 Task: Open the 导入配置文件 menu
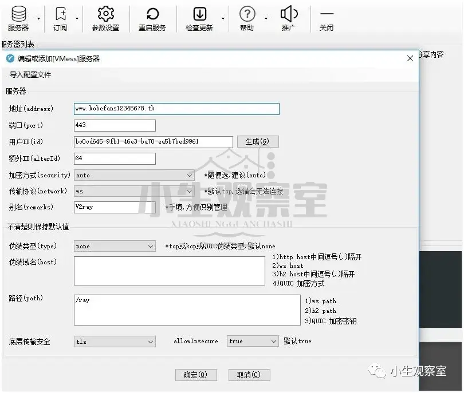[30, 75]
